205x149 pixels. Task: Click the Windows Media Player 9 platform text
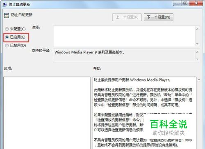tap(89, 52)
